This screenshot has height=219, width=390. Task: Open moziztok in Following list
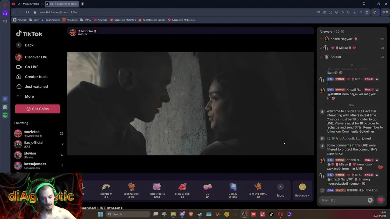click(x=39, y=134)
